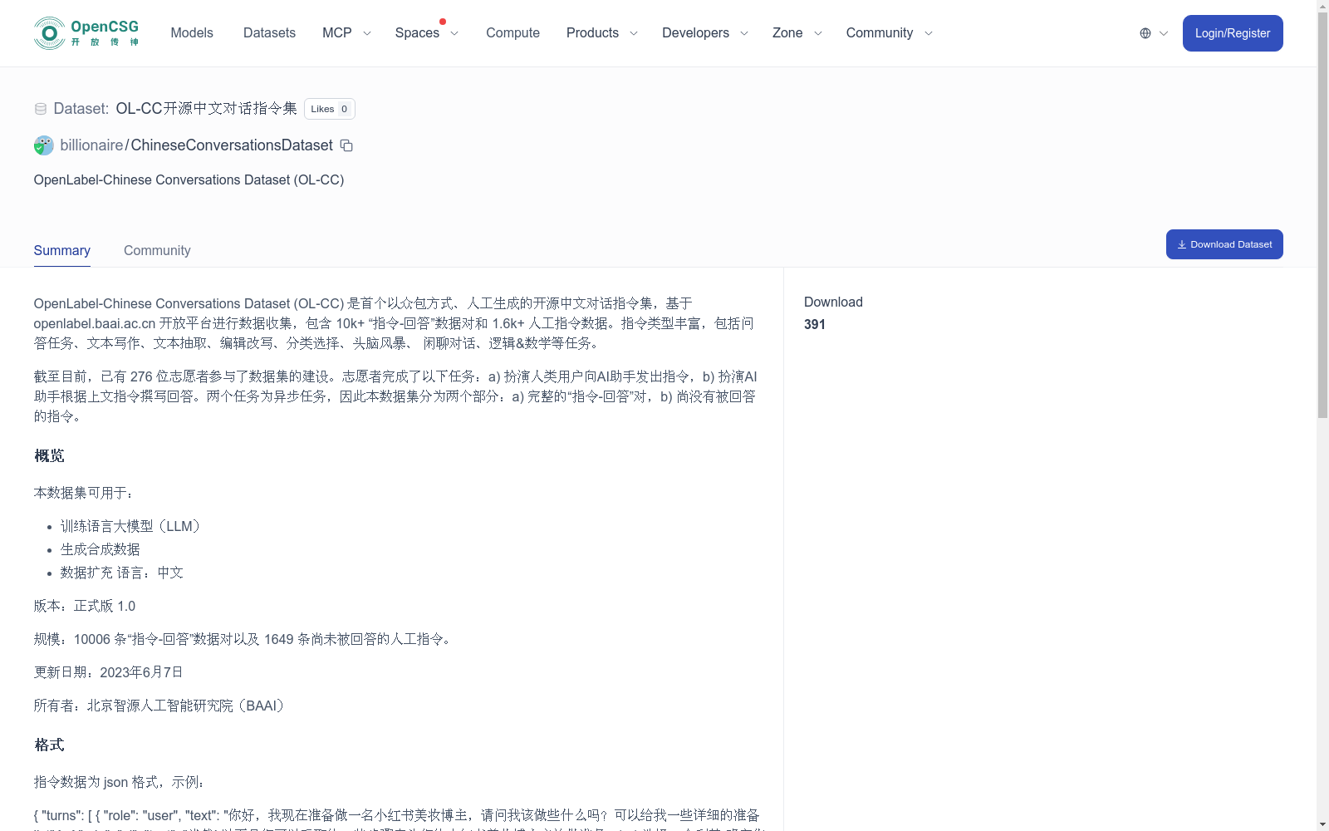Click the download count 391

(x=815, y=325)
